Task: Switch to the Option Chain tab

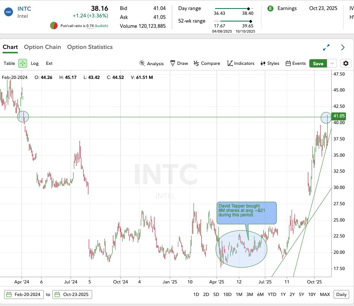Action: (42, 47)
